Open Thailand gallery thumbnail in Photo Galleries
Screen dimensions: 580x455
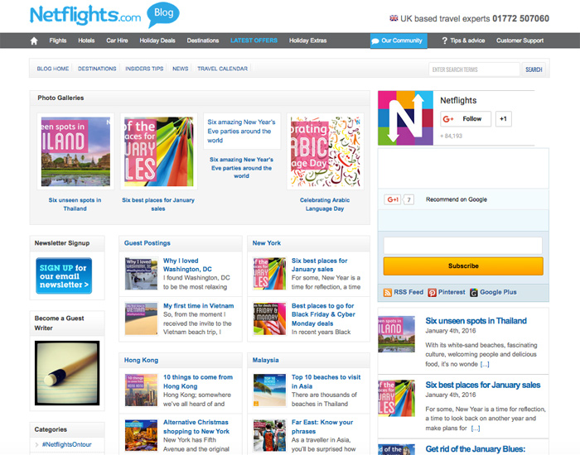tap(76, 151)
